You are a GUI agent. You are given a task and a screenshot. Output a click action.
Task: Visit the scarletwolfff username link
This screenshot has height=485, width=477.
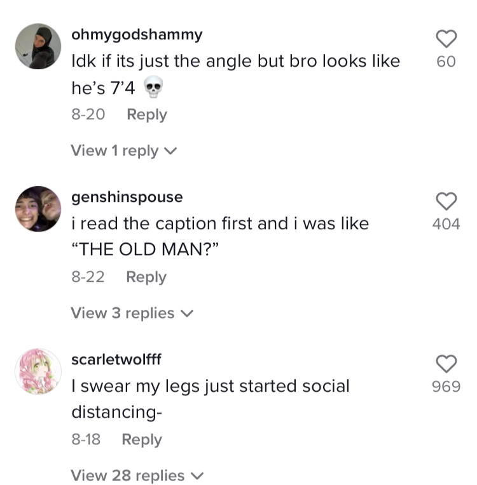coord(116,359)
